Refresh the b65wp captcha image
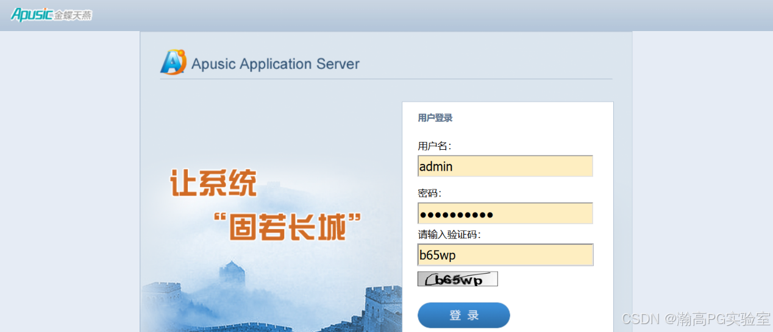This screenshot has width=773, height=332. pos(458,279)
